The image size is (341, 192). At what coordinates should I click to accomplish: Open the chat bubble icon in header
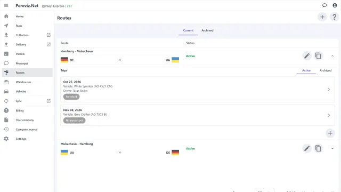pos(324,5)
